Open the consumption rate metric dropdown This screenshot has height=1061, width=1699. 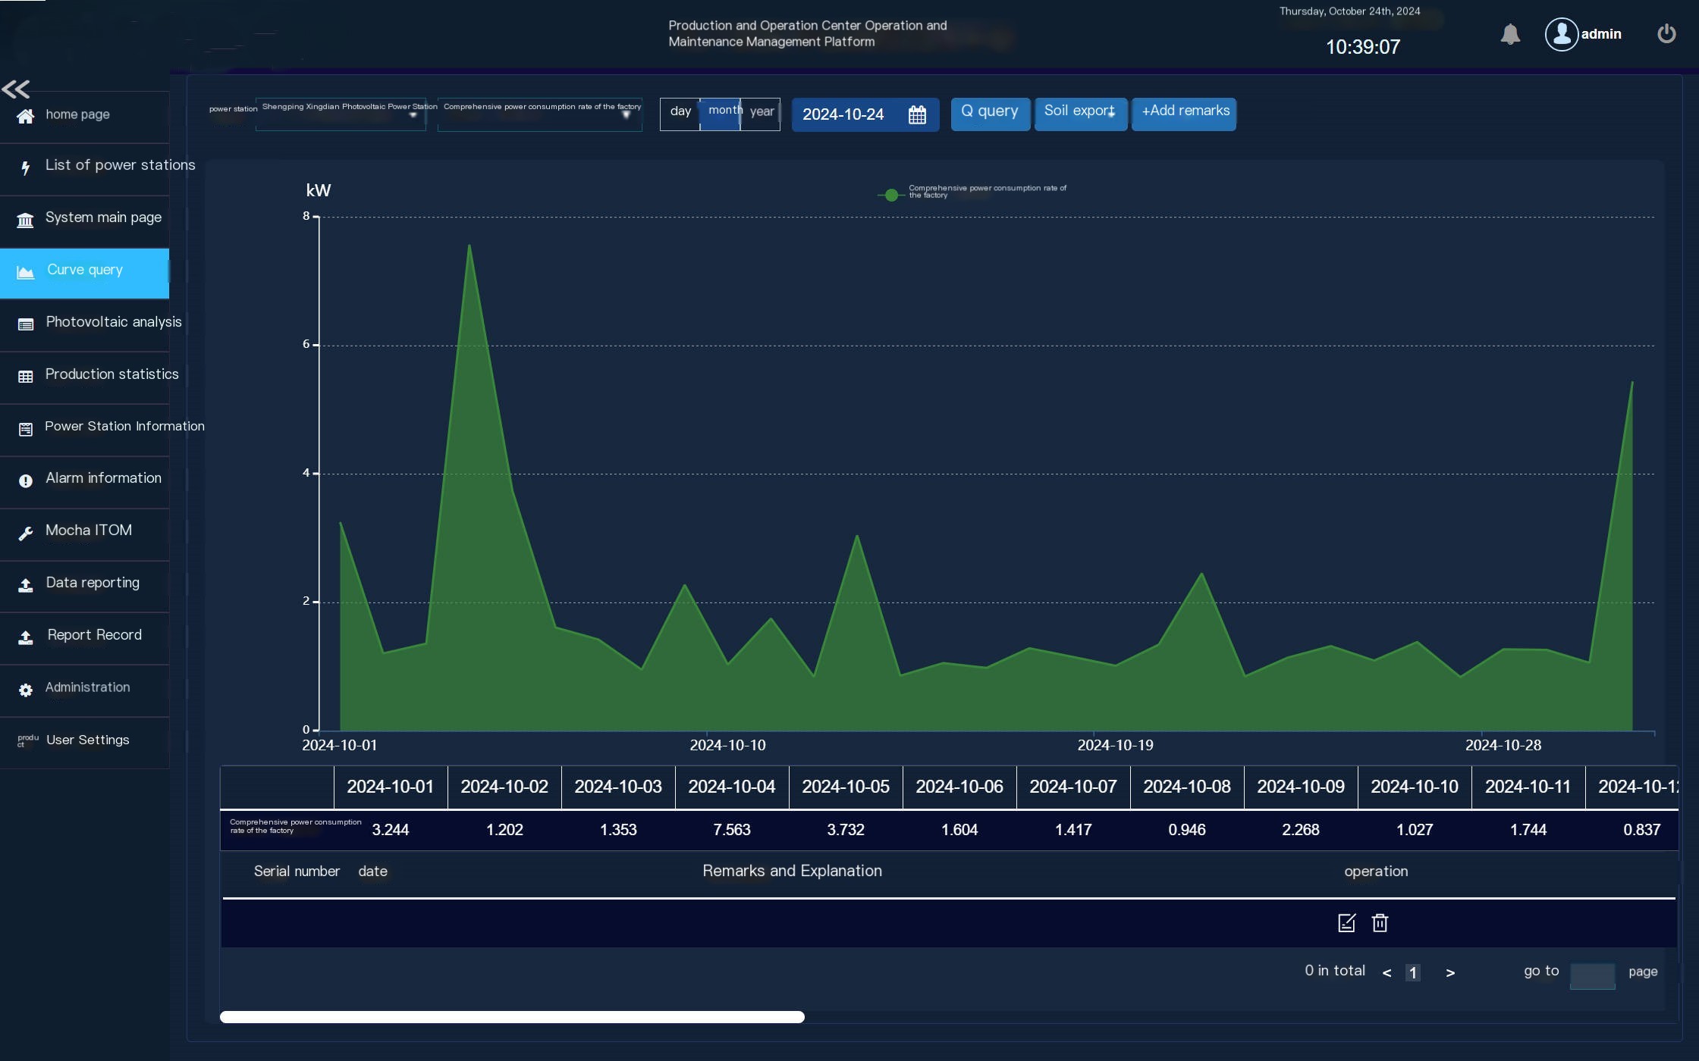coord(539,114)
